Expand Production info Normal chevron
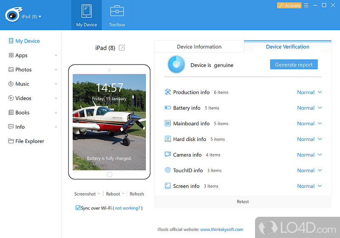 [x=320, y=92]
